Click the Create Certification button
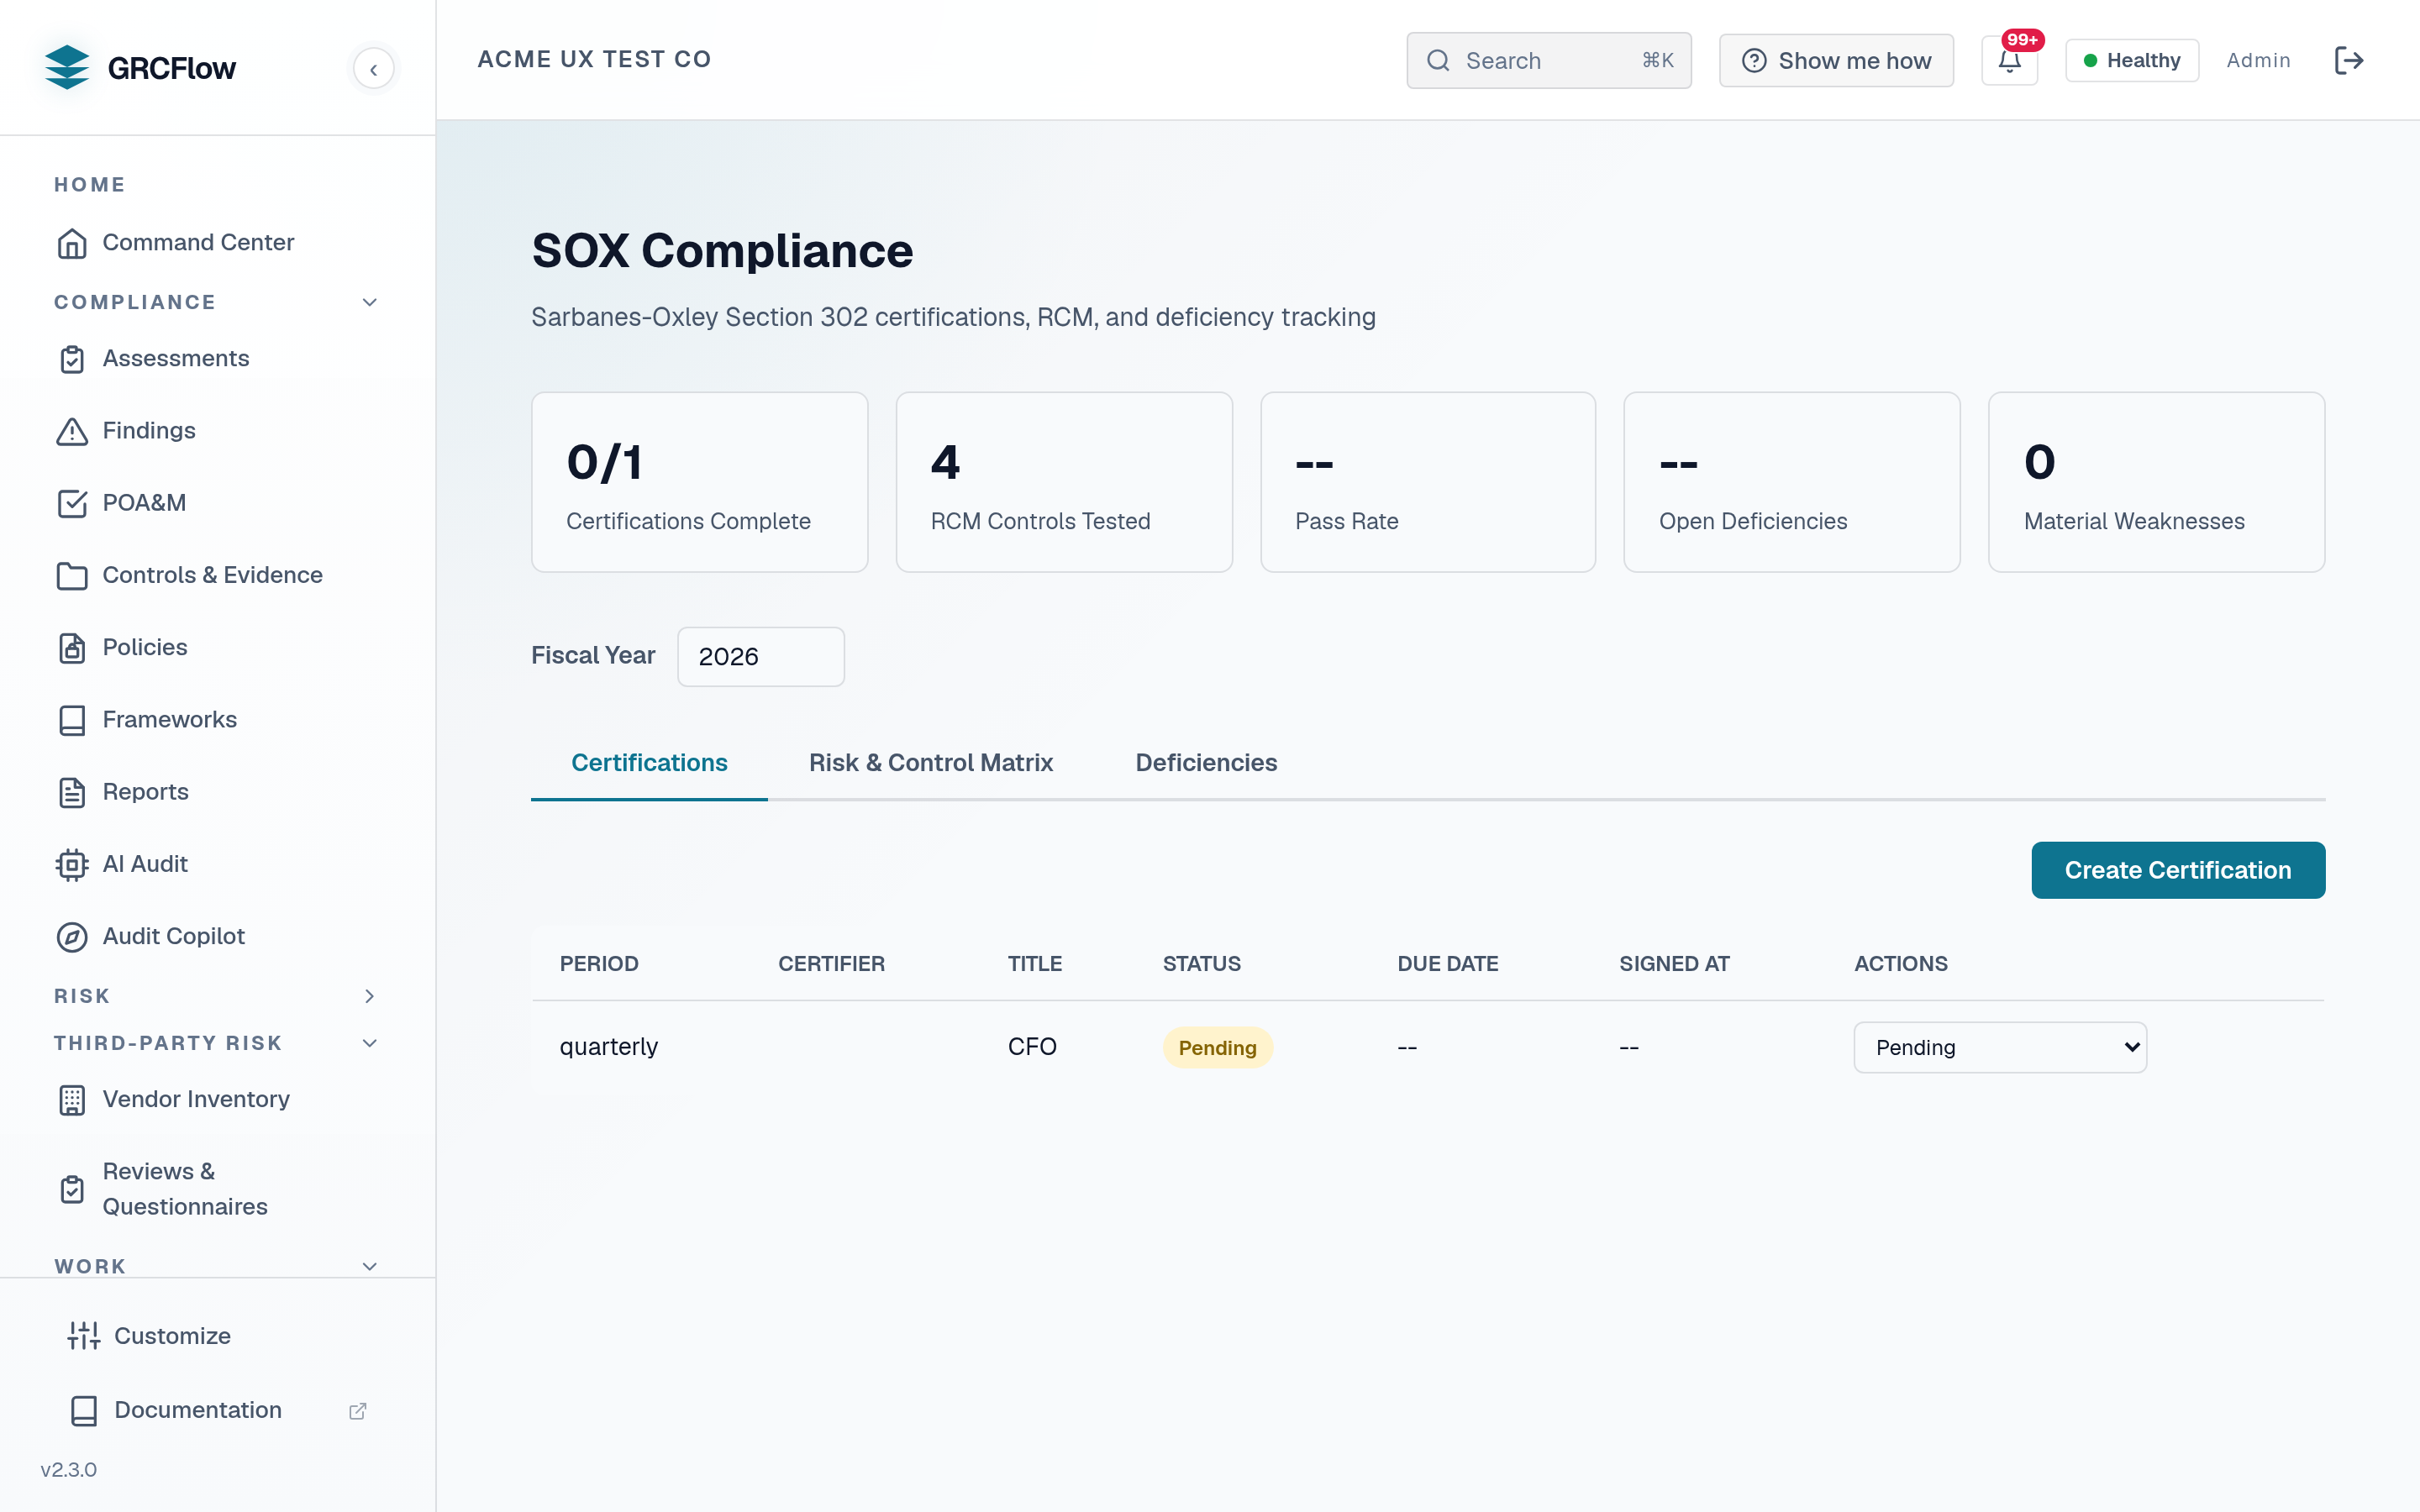The height and width of the screenshot is (1512, 2420). (2178, 870)
